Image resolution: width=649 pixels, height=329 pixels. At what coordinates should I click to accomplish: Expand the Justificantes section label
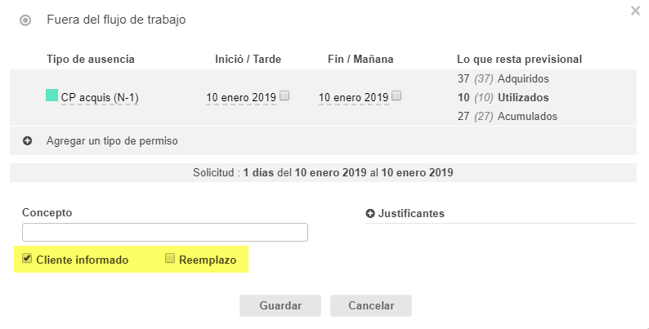[411, 214]
